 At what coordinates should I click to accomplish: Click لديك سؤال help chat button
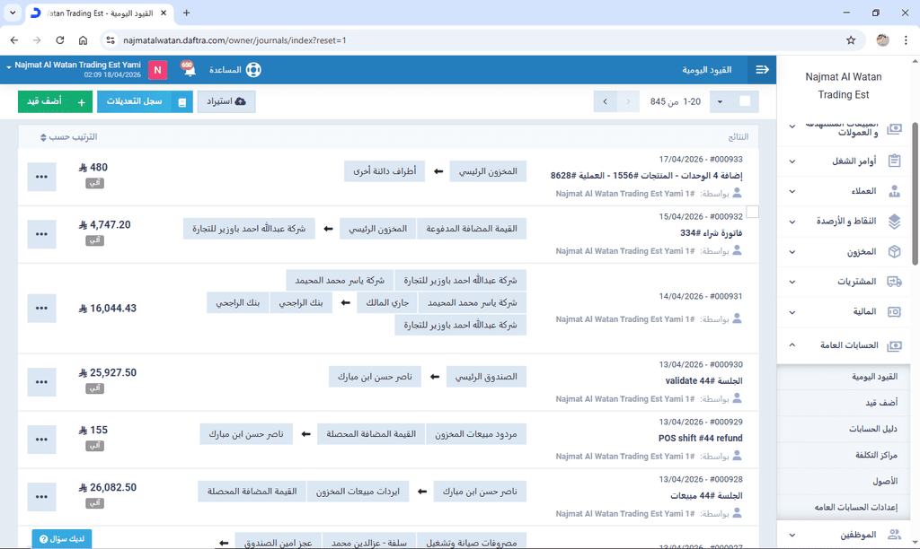point(62,539)
